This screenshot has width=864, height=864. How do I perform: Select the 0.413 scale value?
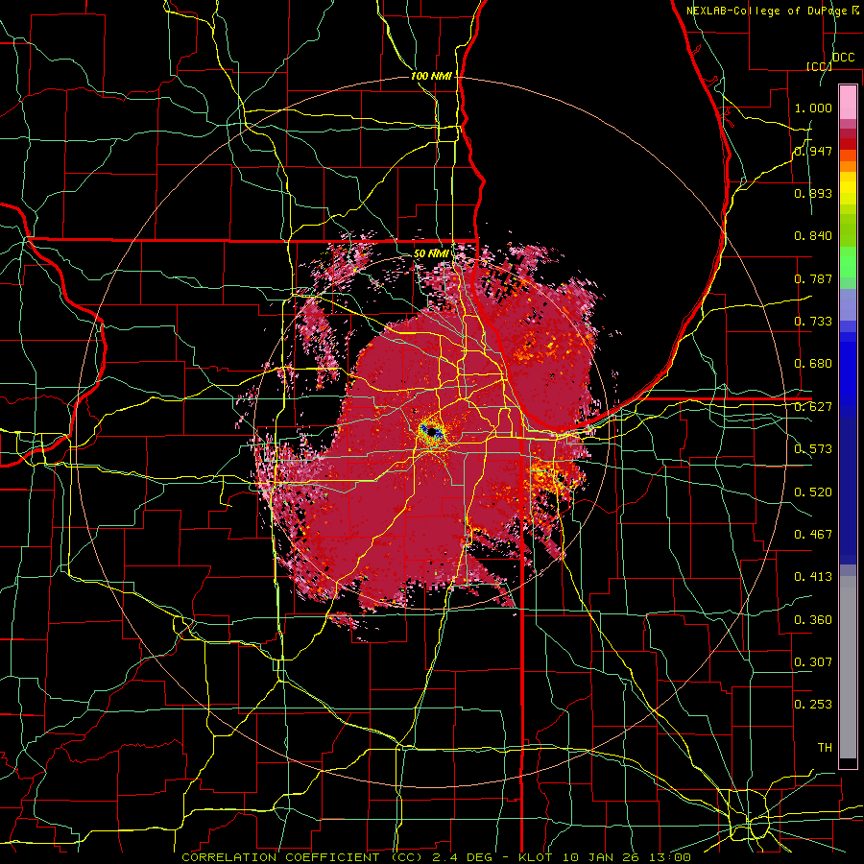[x=813, y=577]
